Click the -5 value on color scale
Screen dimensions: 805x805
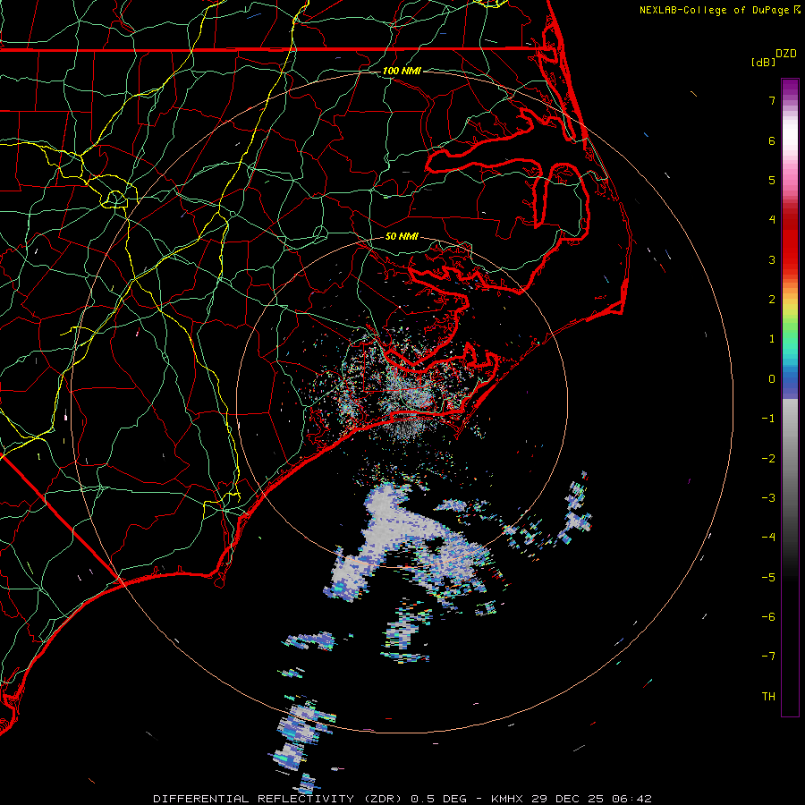[768, 578]
